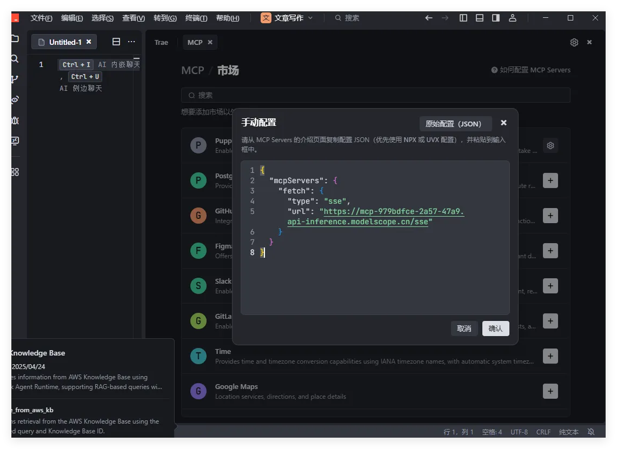Open the account profile icon
The height and width of the screenshot is (449, 617).
click(512, 18)
